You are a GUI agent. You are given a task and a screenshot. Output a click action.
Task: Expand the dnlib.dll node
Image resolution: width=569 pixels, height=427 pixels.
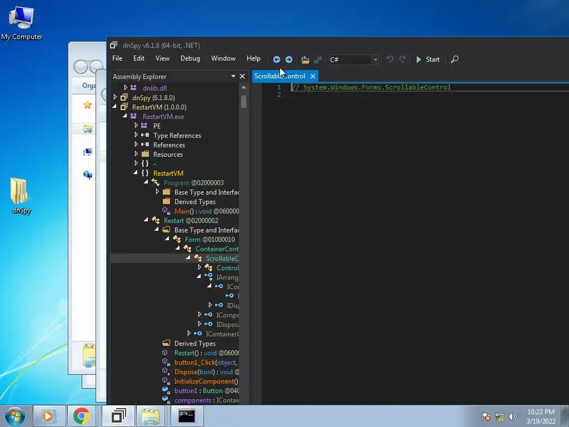(126, 87)
